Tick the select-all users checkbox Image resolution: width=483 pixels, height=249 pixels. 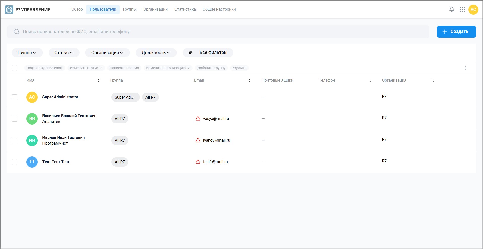14,68
